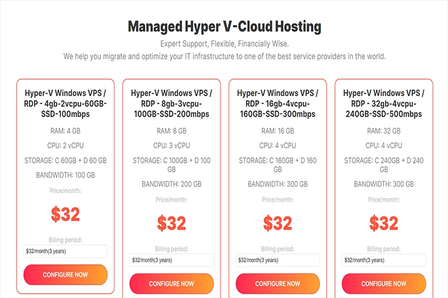Click Configure Now for the 8gb-3vcpu plan
448x298 pixels.
click(x=171, y=284)
